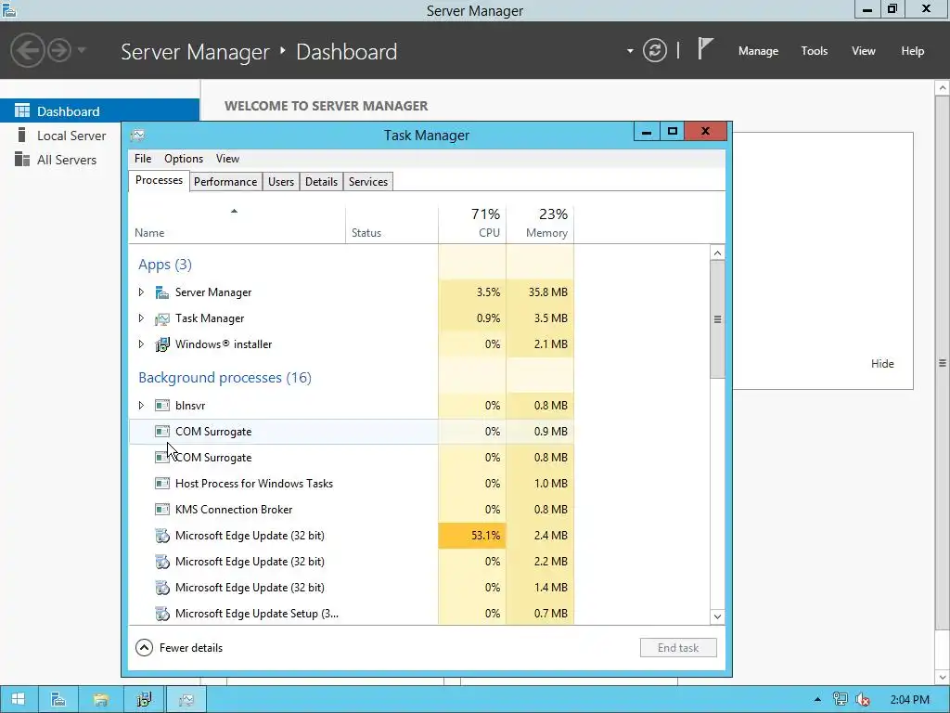Click the Task Manager process icon
This screenshot has width=950, height=713.
click(x=161, y=318)
